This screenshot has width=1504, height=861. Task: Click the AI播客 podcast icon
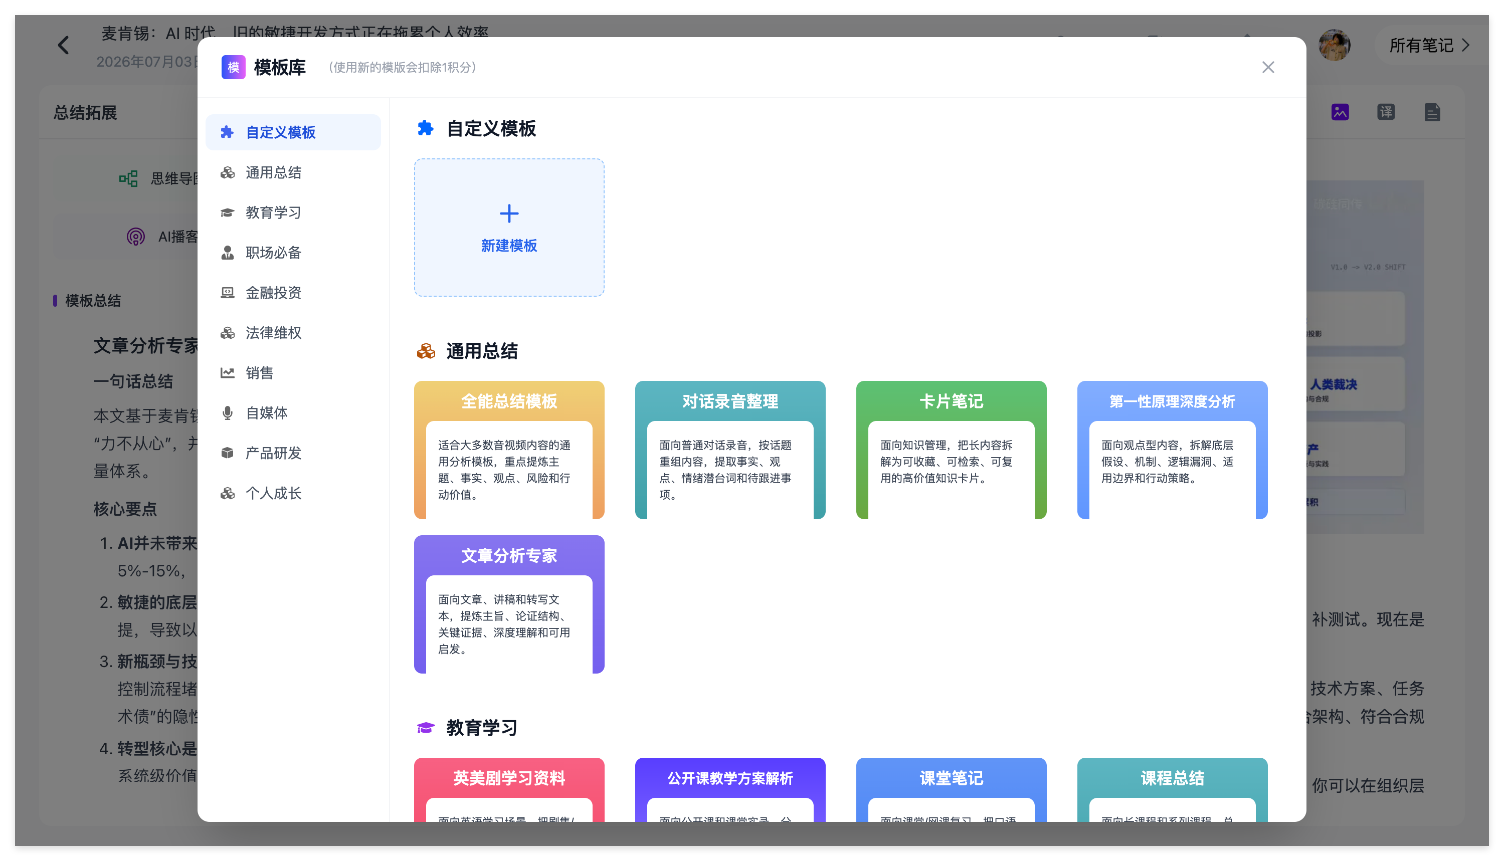[135, 237]
